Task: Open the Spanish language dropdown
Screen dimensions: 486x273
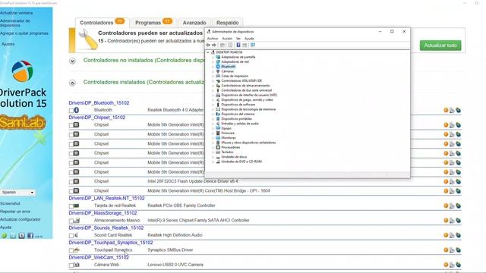Action: [x=18, y=192]
